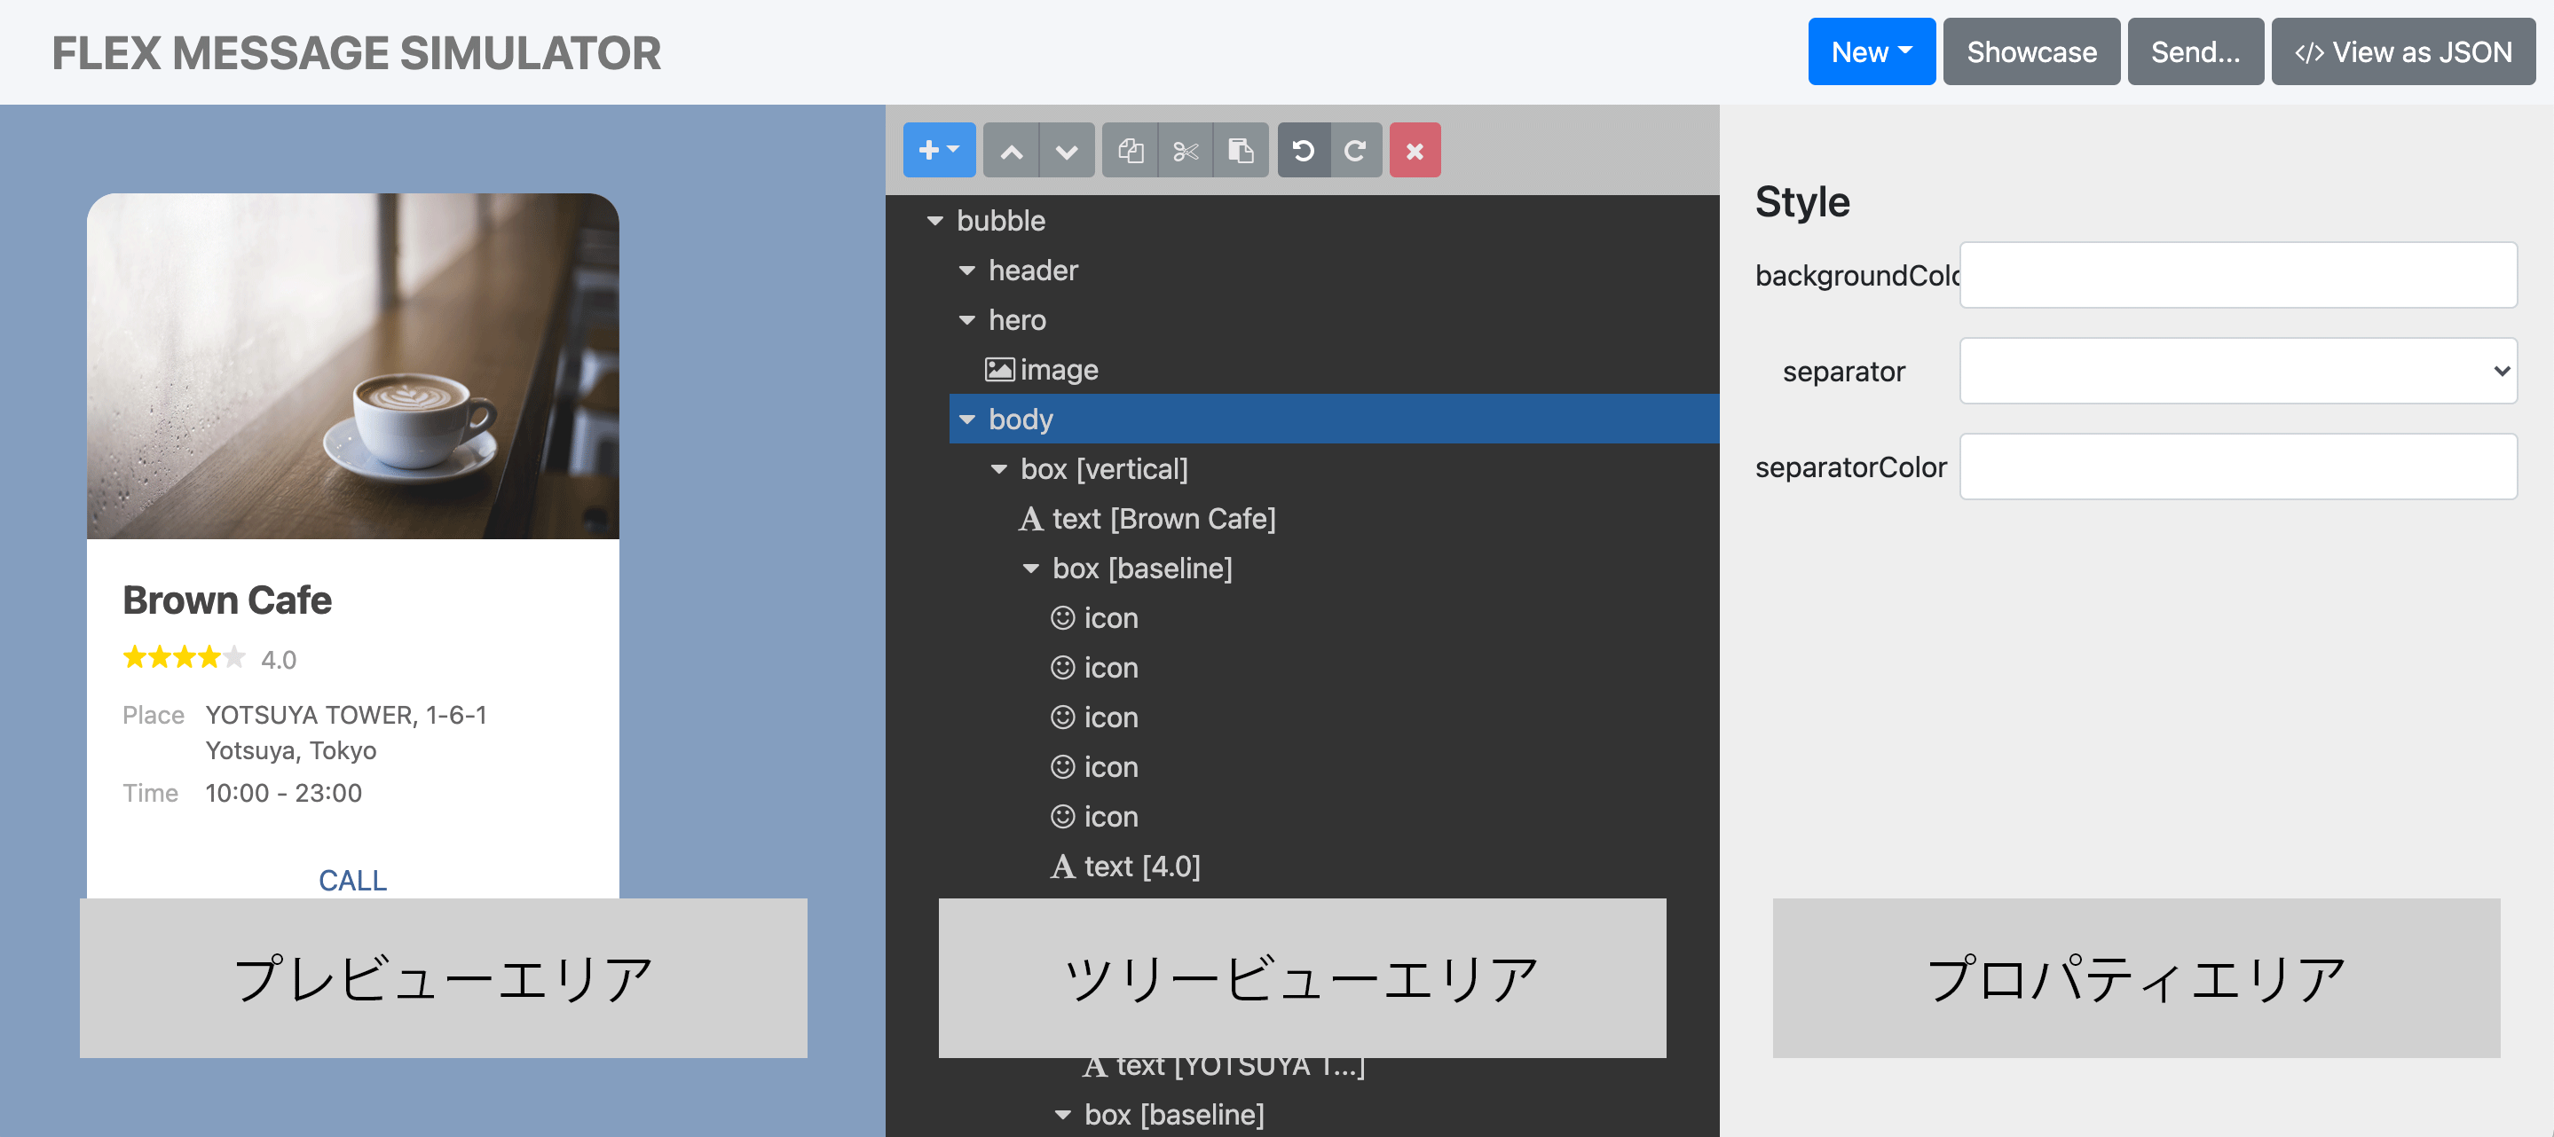
Task: Click the scissors cut icon
Action: pos(1185,151)
